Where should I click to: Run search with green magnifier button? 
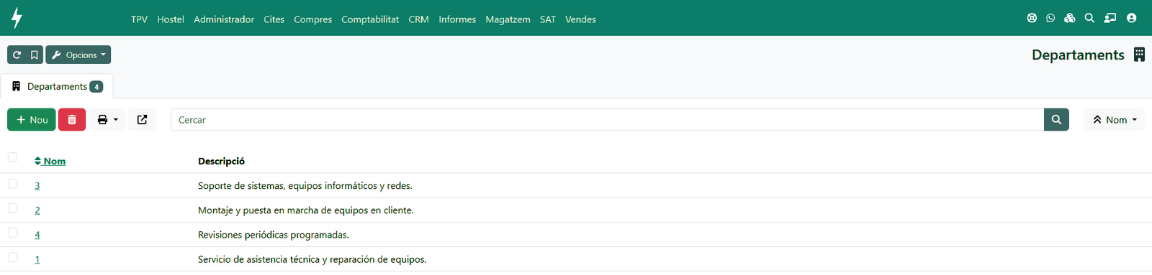pos(1056,120)
